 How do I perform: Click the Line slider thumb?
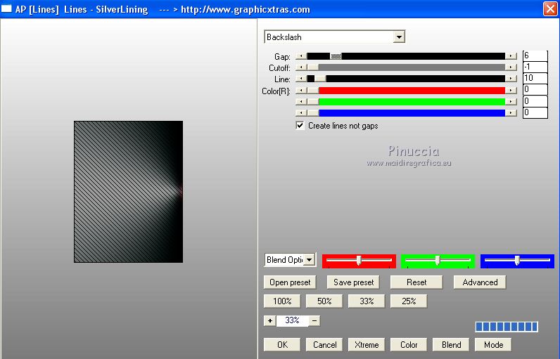coord(320,79)
